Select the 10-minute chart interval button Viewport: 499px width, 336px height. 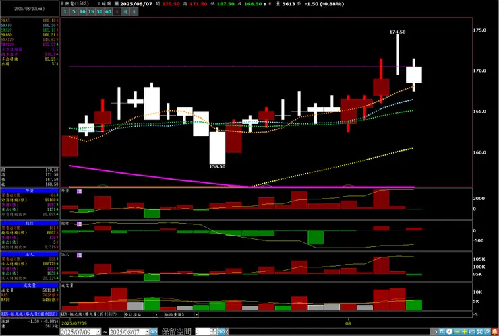click(x=82, y=11)
